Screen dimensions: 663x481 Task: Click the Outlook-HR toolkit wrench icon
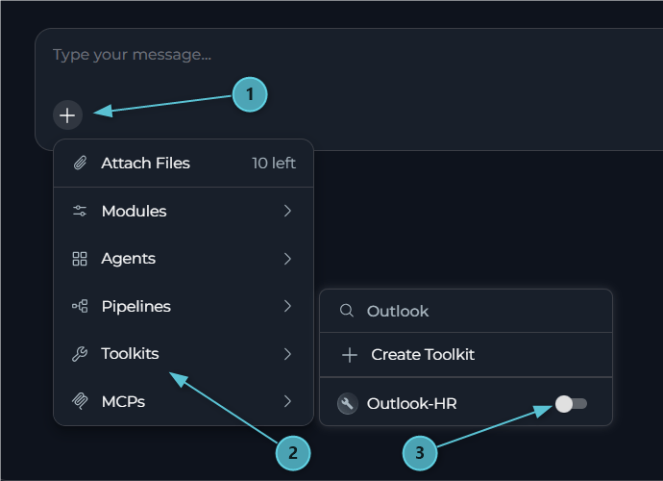pyautogui.click(x=348, y=403)
